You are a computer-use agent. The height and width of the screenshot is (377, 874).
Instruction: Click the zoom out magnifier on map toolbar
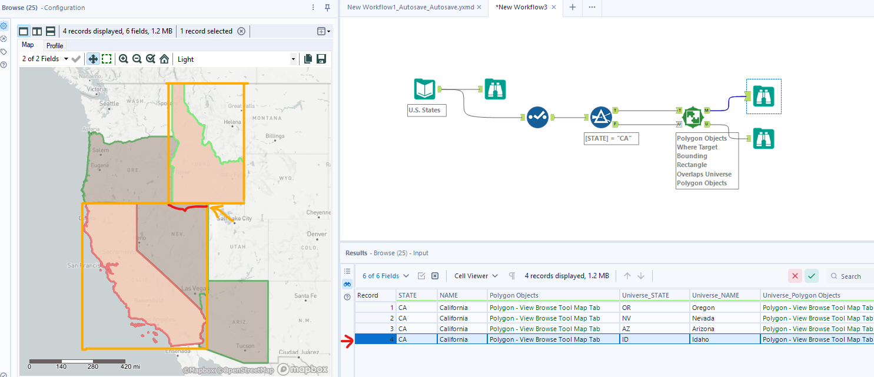click(137, 59)
